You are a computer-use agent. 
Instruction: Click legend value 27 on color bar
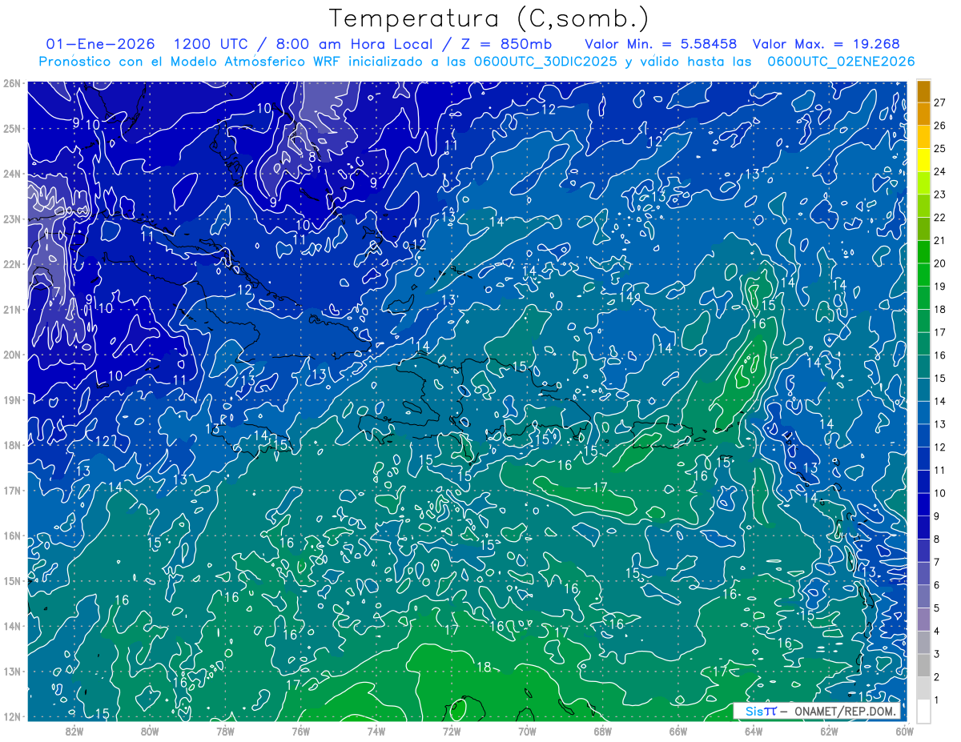pos(940,102)
